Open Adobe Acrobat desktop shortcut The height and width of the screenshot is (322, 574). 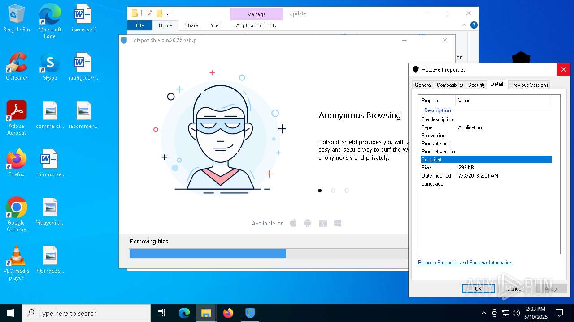[16, 118]
